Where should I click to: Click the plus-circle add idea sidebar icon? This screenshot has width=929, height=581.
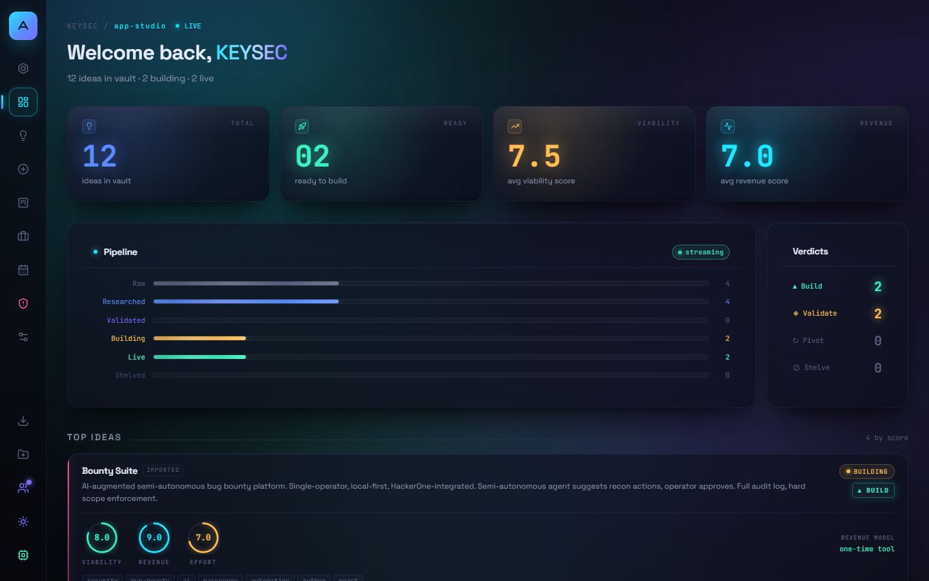pyautogui.click(x=23, y=169)
